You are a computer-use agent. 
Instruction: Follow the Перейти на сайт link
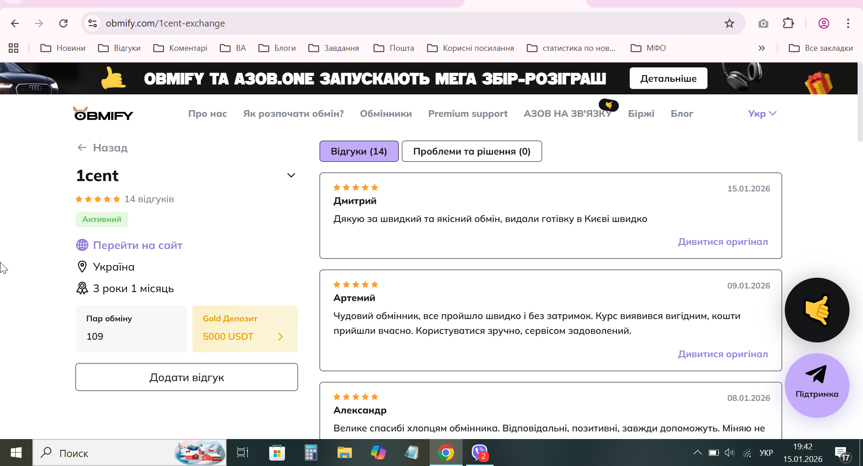138,245
